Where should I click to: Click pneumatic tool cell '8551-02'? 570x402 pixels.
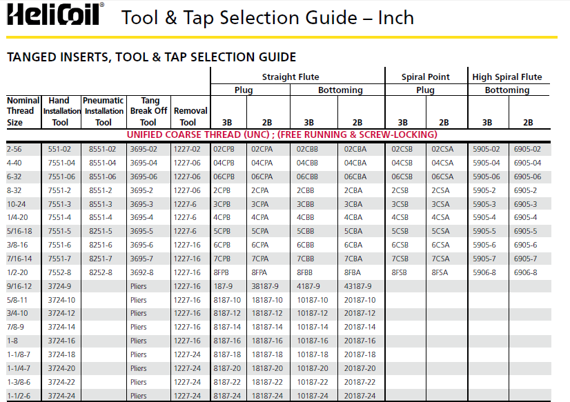point(103,149)
